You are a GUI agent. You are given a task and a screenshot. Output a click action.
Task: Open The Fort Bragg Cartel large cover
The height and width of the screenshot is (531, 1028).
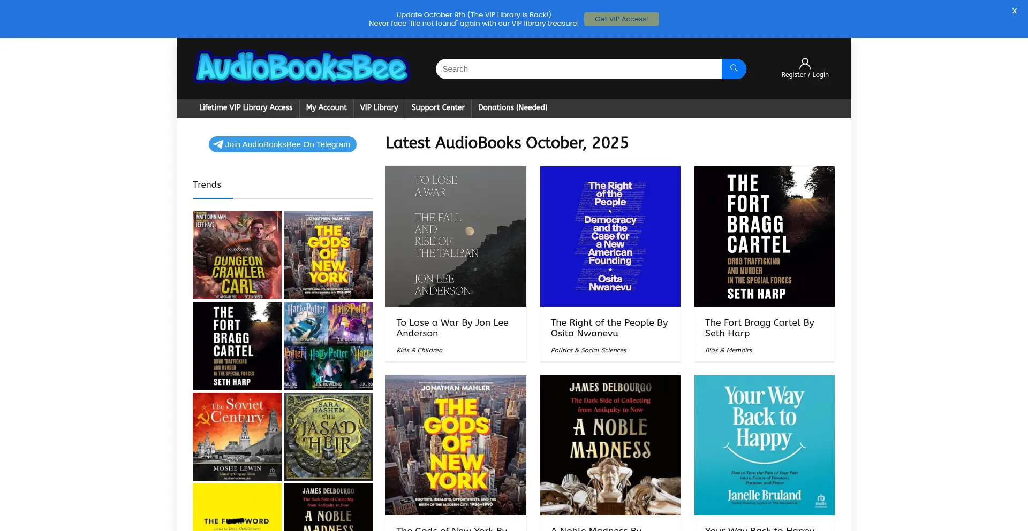click(765, 236)
